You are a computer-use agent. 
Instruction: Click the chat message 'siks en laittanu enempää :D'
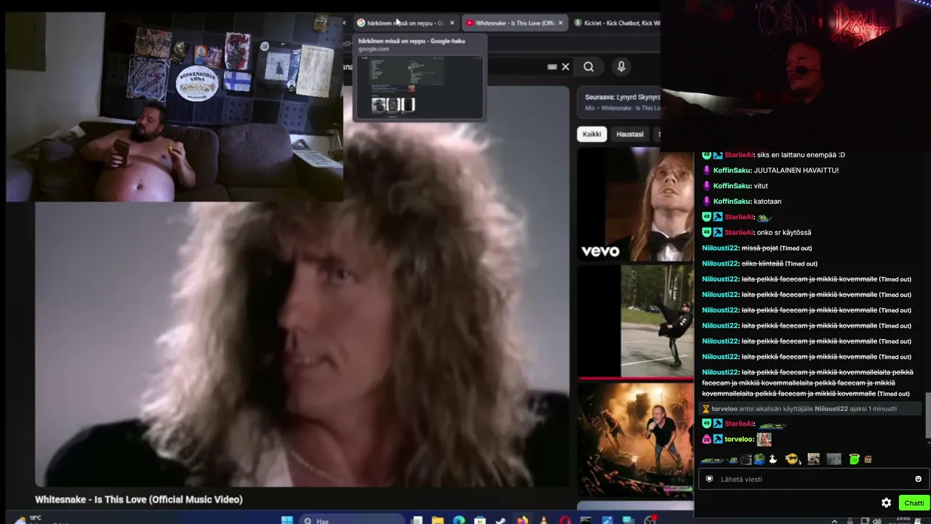801,155
